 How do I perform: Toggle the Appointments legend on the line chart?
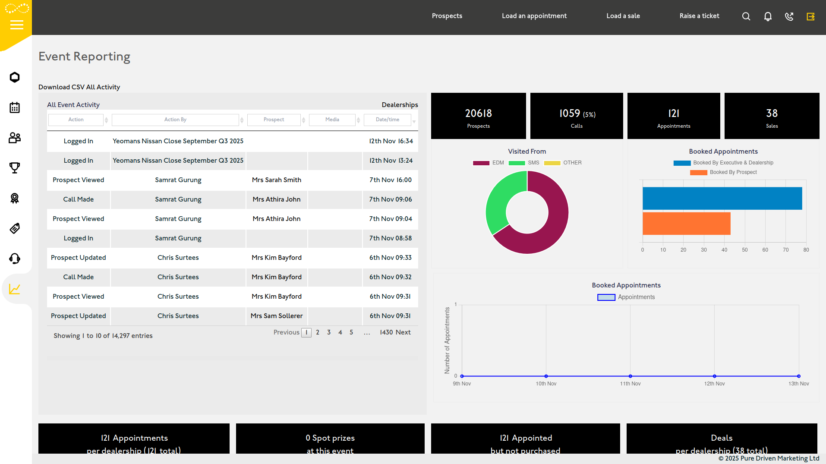[626, 297]
